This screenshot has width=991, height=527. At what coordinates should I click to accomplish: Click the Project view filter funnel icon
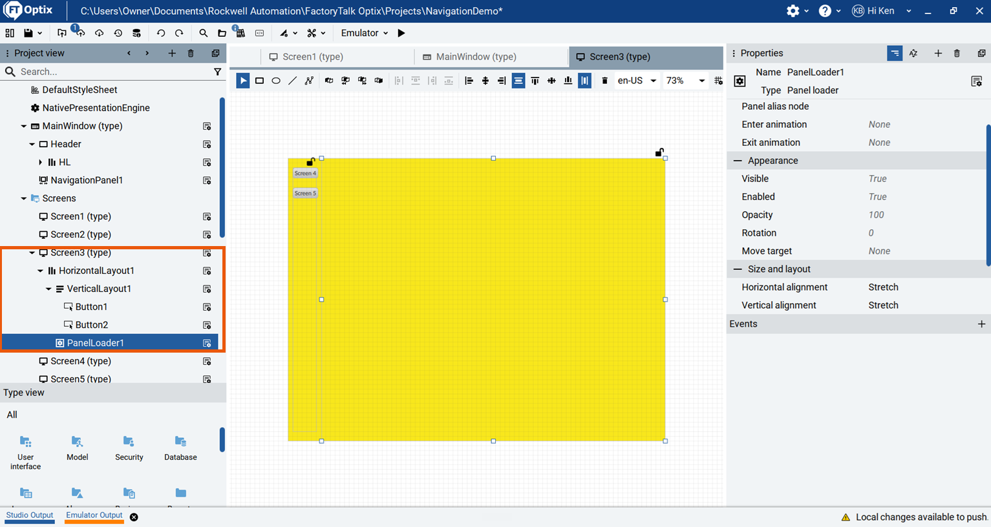click(217, 72)
